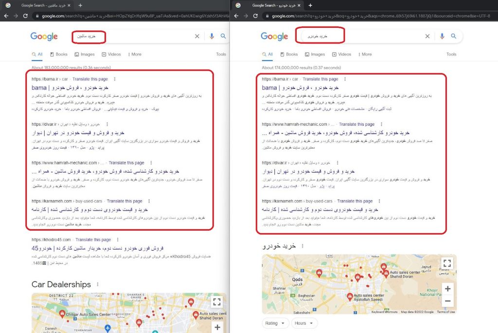The image size is (498, 333).
Task: Start voice search in the left window
Action: pyautogui.click(x=212, y=36)
